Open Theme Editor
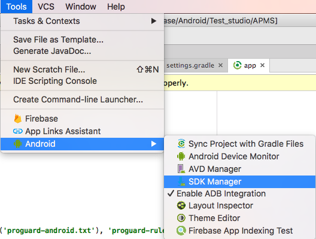Viewport: 316px width, 239px height. pos(240,218)
